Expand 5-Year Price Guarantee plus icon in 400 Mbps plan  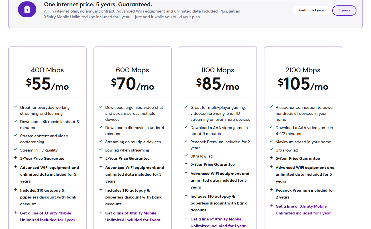tap(16, 158)
